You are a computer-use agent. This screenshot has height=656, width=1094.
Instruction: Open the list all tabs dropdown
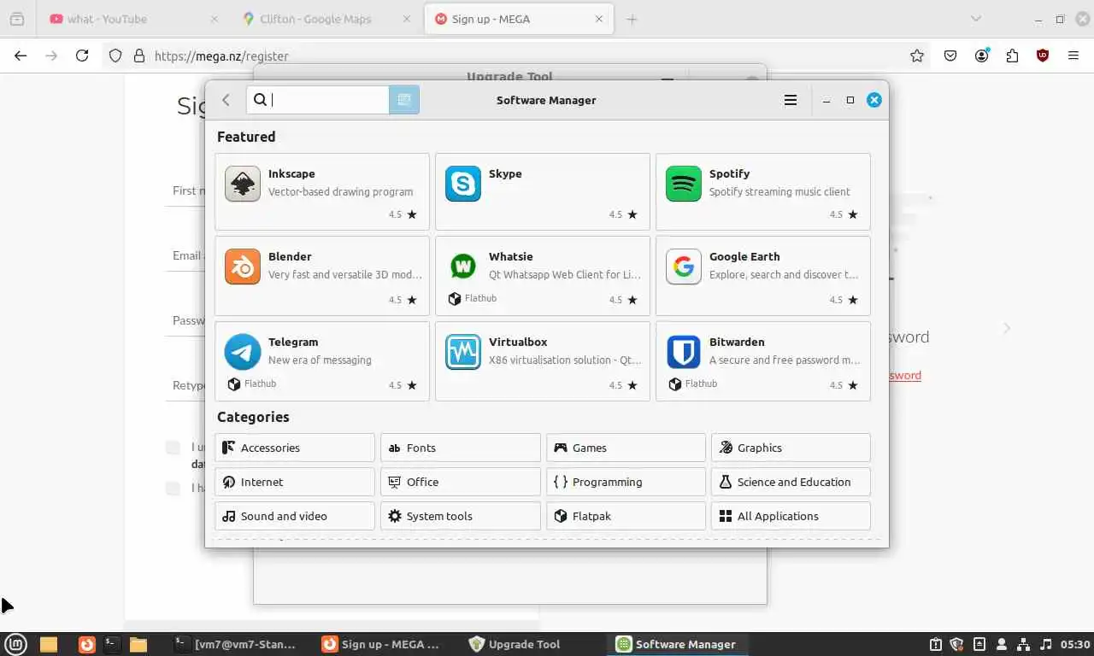click(x=975, y=19)
